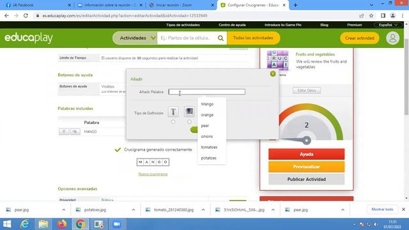The width and height of the screenshot is (409, 230).
Task: Open the Premium page
Action: [355, 25]
